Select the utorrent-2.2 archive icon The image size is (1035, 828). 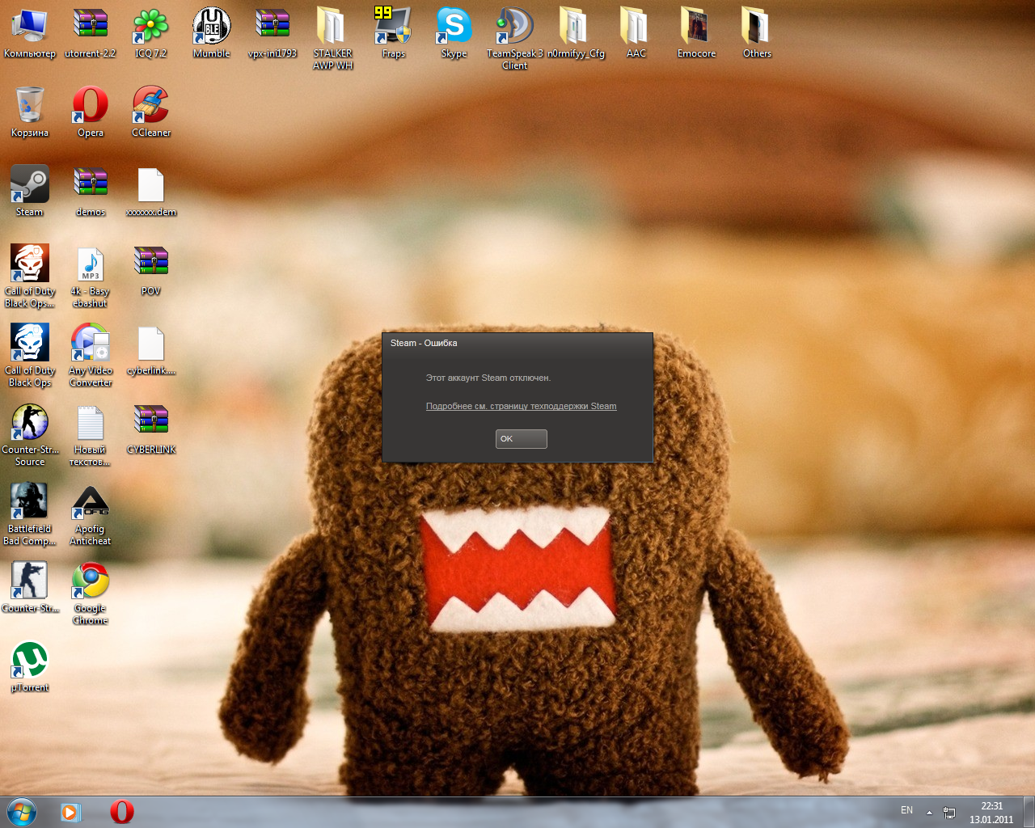tap(91, 33)
